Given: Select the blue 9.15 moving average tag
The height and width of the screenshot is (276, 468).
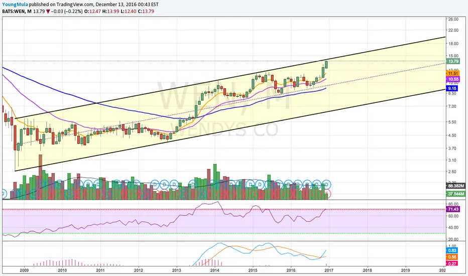Looking at the screenshot, I should point(452,88).
